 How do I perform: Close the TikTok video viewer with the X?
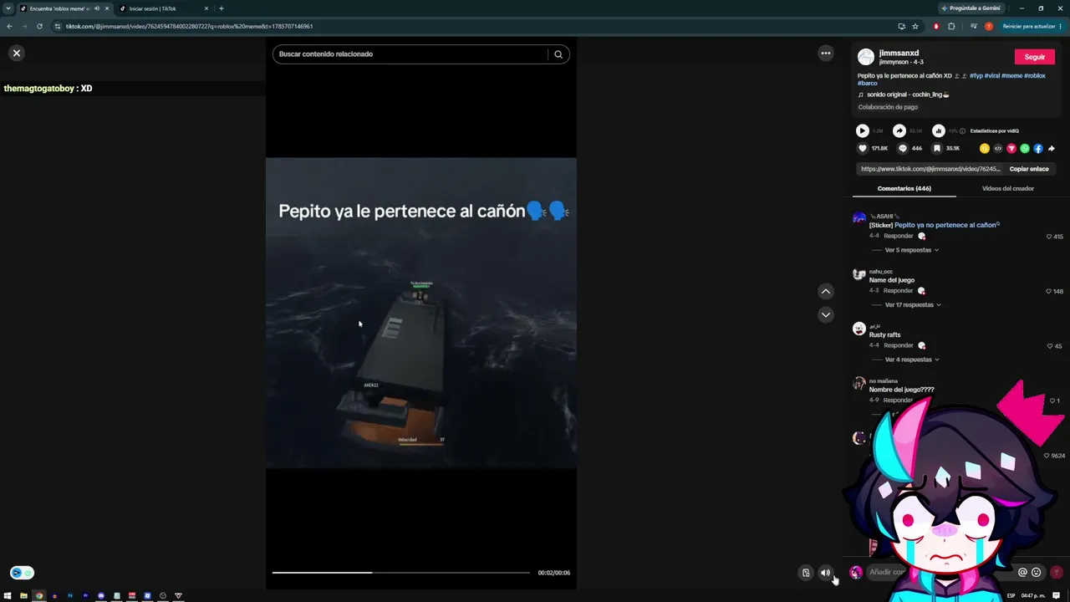pos(16,53)
